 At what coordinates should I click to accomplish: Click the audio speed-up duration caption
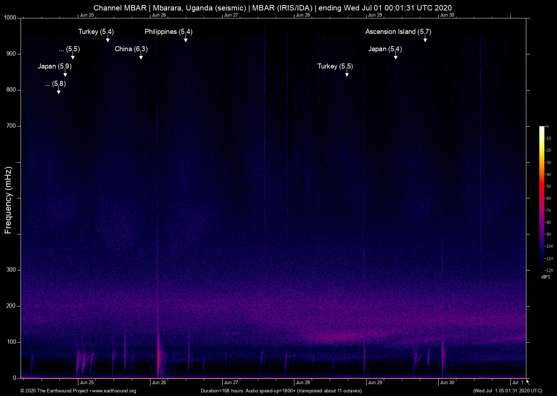tap(282, 391)
